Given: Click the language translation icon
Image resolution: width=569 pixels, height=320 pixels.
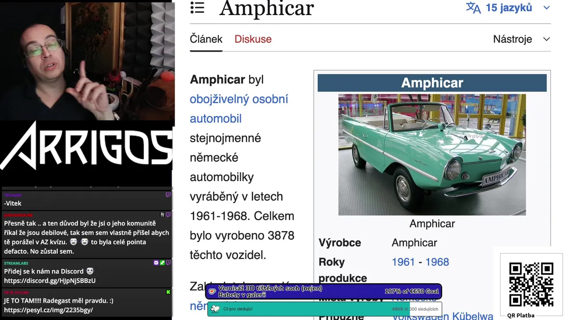Looking at the screenshot, I should tap(473, 8).
